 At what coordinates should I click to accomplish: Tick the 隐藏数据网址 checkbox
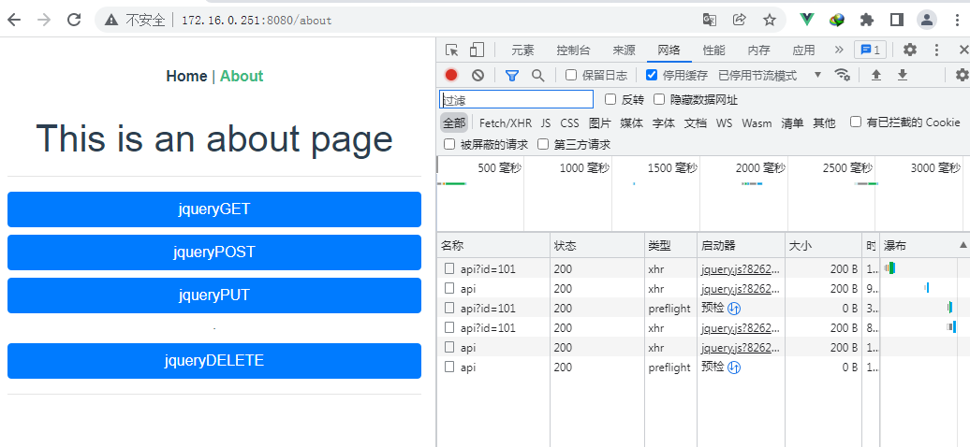(659, 99)
